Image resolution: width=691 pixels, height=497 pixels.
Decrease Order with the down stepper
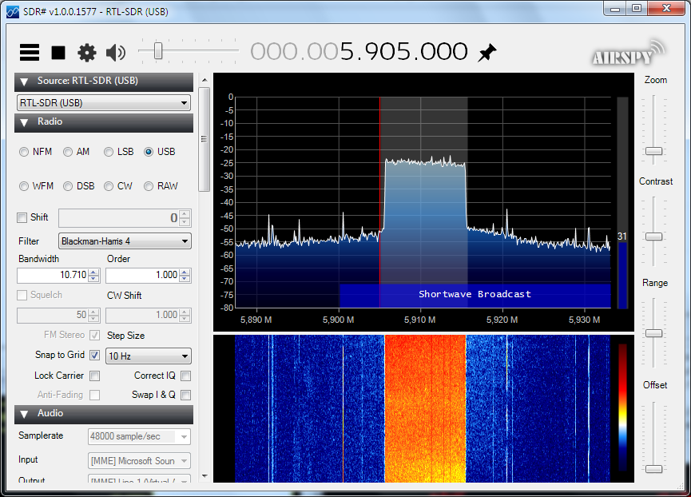(x=185, y=279)
